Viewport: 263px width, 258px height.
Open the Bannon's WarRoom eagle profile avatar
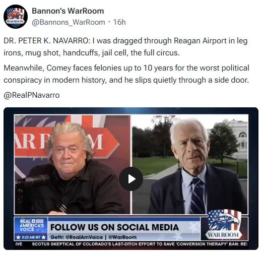16,17
